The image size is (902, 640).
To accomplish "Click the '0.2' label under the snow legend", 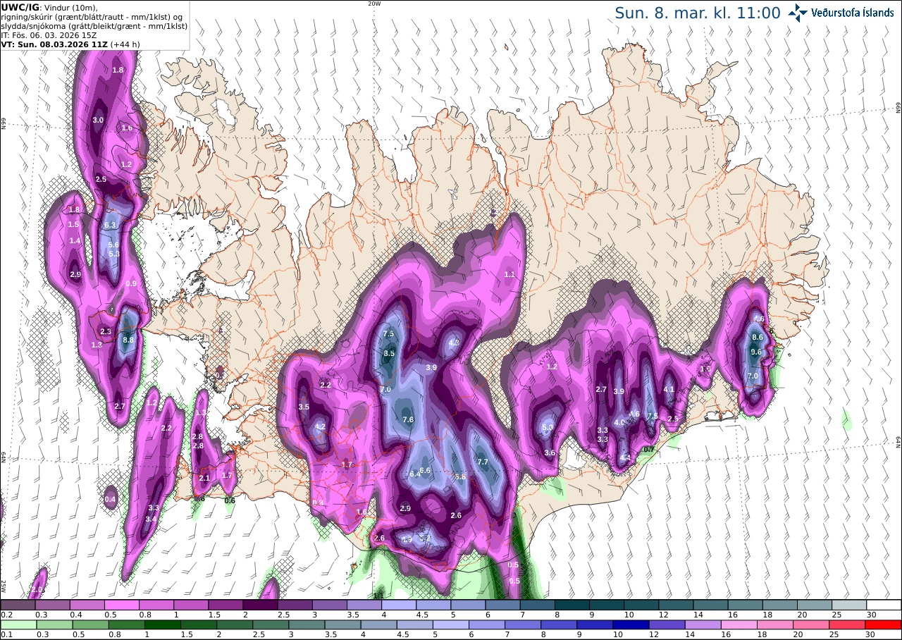I will (6, 615).
